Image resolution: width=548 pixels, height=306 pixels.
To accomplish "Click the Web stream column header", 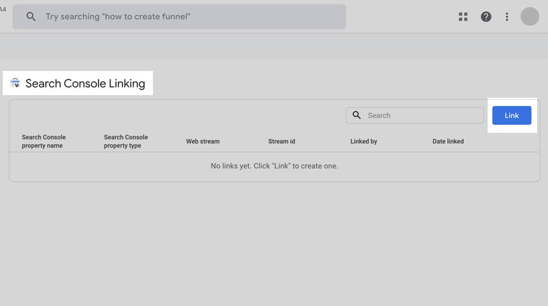I will click(x=203, y=142).
